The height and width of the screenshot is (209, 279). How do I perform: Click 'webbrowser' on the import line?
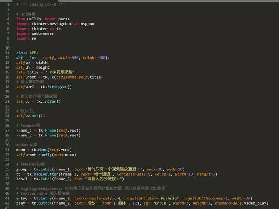[43, 33]
